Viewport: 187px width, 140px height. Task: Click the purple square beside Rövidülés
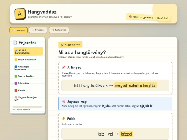point(16,83)
